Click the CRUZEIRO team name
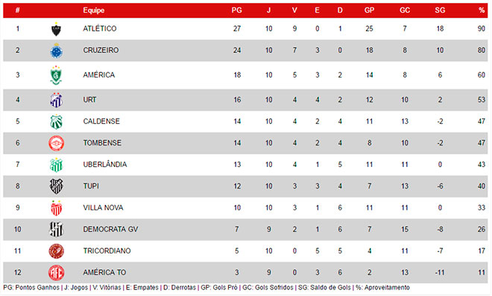This screenshot has width=492, height=296. point(101,50)
